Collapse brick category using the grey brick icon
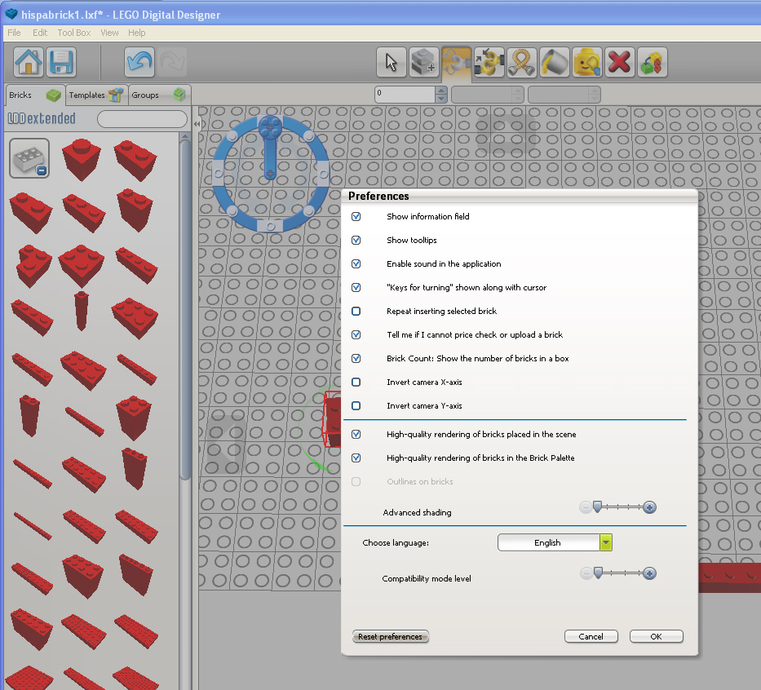Screen dimensions: 761x690 (x=29, y=158)
